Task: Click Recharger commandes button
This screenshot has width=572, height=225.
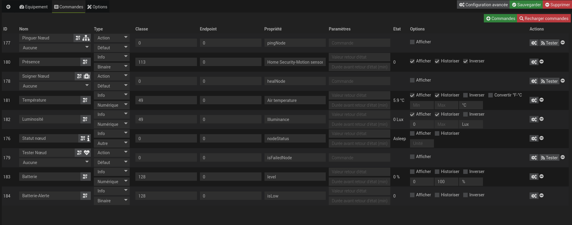Action: coord(544,19)
